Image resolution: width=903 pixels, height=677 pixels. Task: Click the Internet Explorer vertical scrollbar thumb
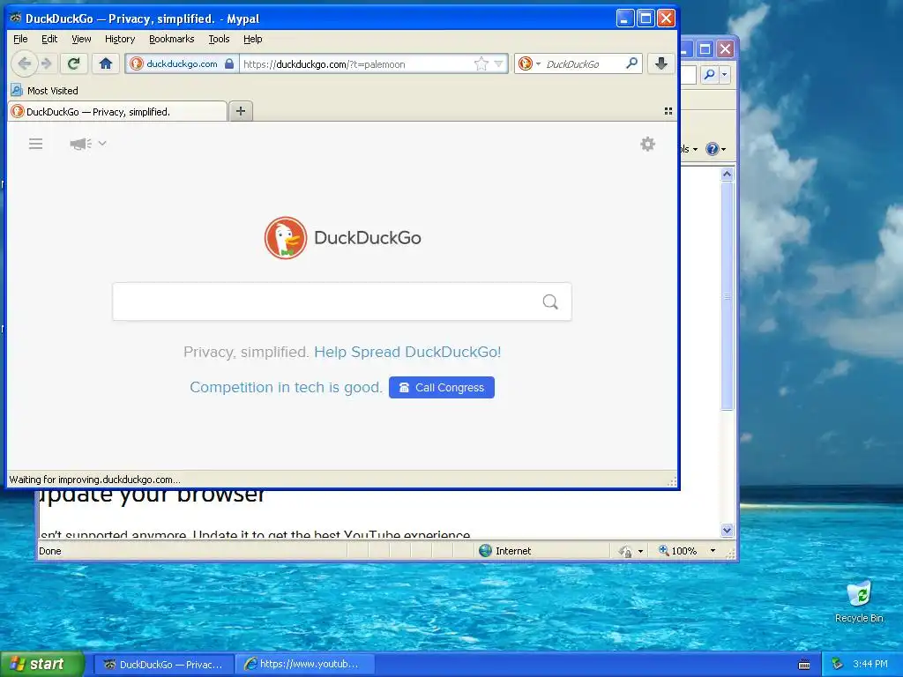(727, 296)
